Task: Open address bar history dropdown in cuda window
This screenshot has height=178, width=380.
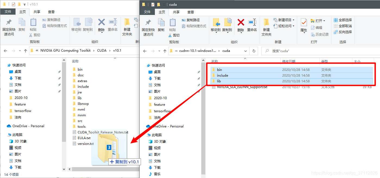Action: [246, 51]
